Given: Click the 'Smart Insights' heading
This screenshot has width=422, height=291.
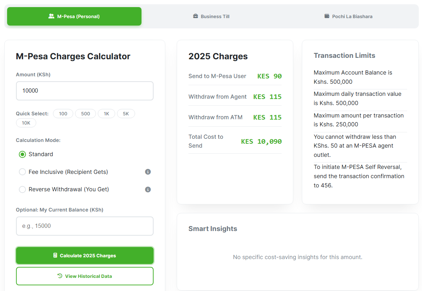Looking at the screenshot, I should (213, 229).
